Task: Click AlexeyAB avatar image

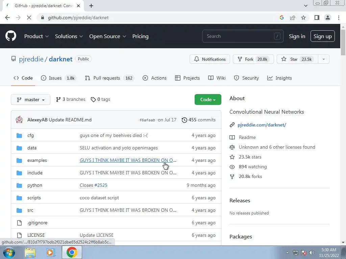Action: pos(19,120)
